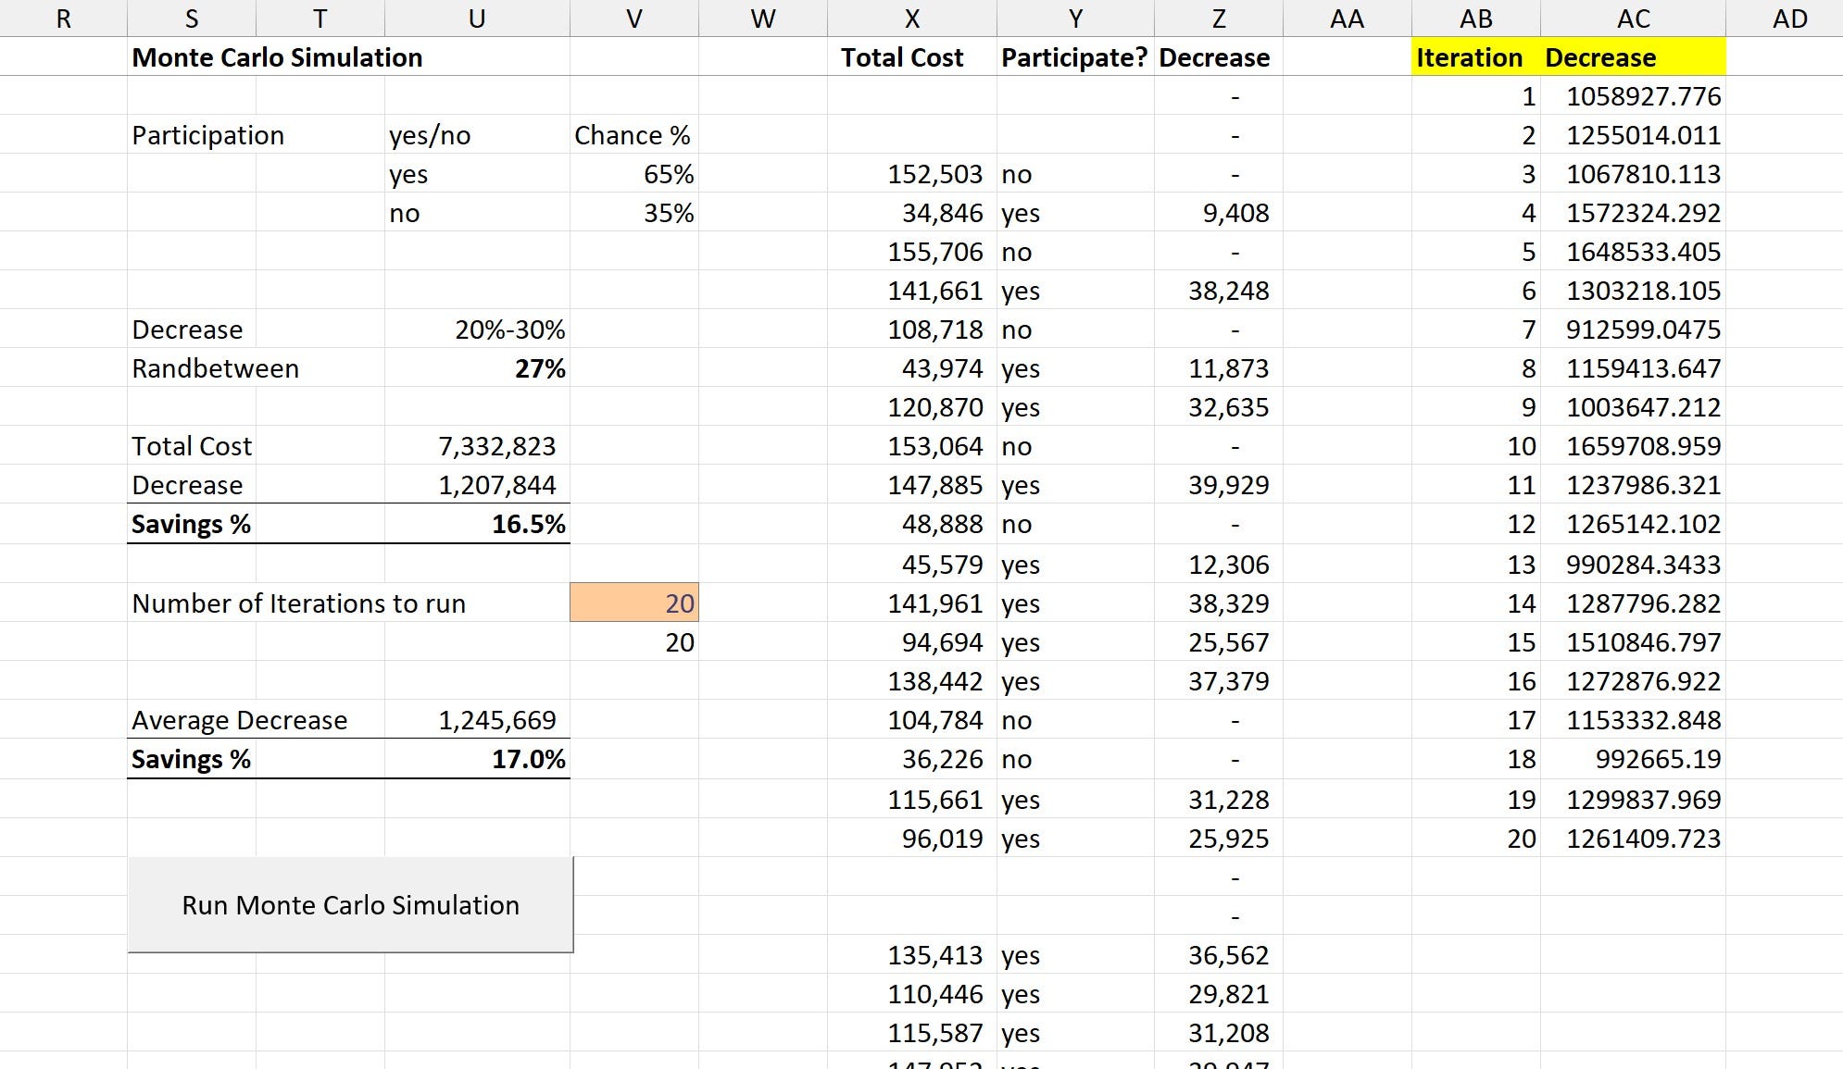The image size is (1843, 1069).
Task: Select the 'Participation' label cell
Action: pos(208,135)
